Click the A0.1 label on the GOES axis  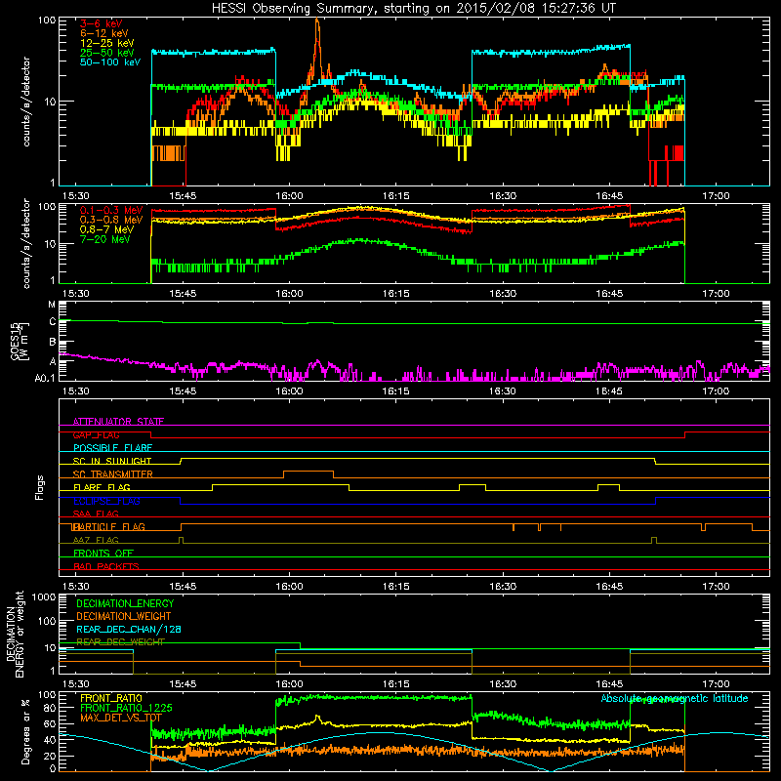click(x=45, y=379)
